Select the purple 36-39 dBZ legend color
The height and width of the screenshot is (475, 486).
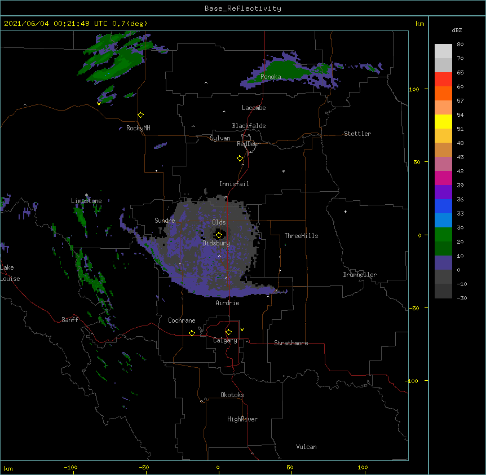tap(443, 192)
